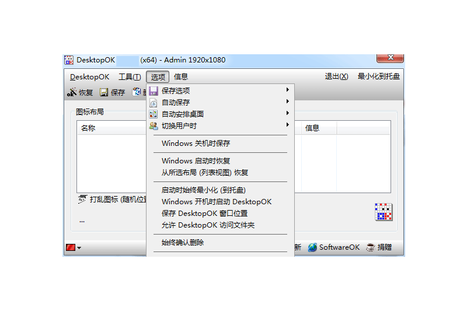Expand the 保存选项 submenu arrow
467x311 pixels.
tap(288, 90)
